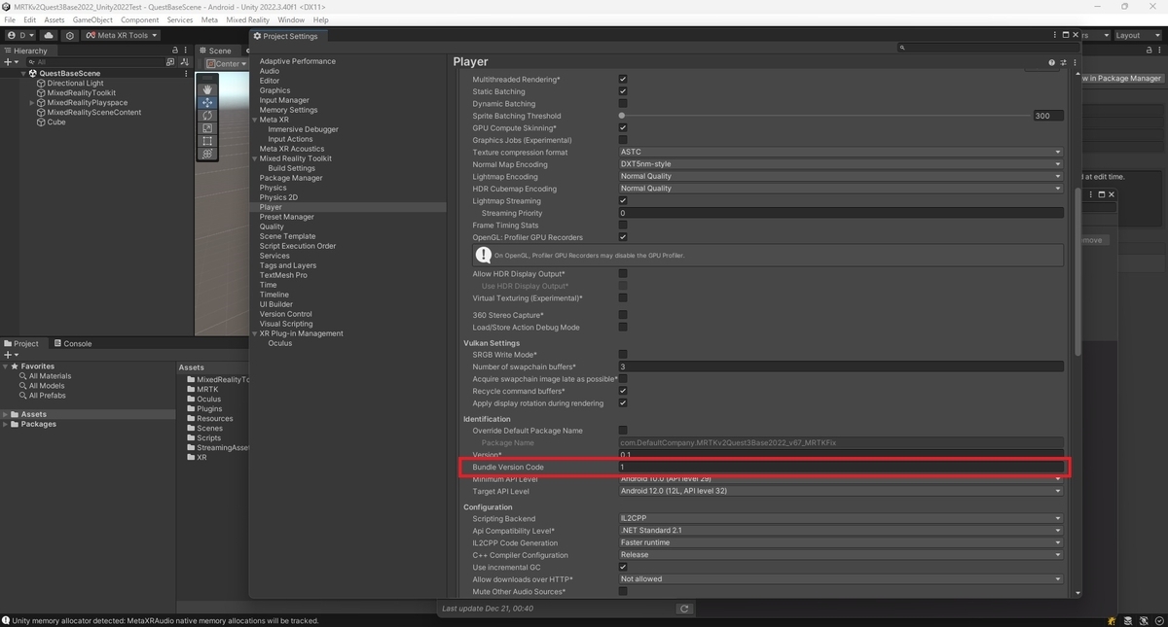This screenshot has width=1168, height=627.
Task: Adjust Sprite Batching Threshold slider handle
Action: click(x=622, y=116)
